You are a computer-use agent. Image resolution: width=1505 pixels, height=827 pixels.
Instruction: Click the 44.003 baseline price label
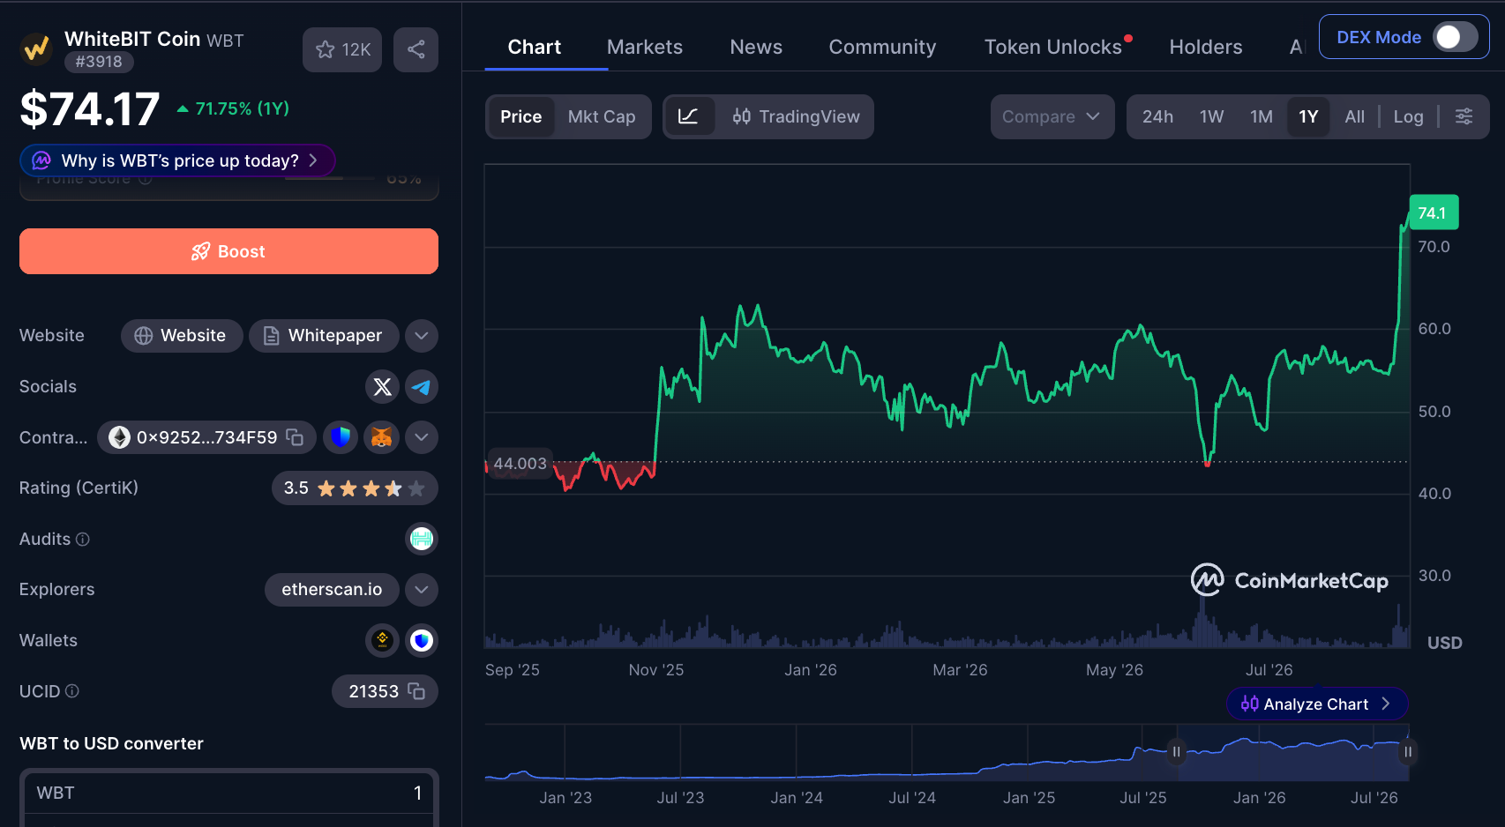tap(520, 464)
